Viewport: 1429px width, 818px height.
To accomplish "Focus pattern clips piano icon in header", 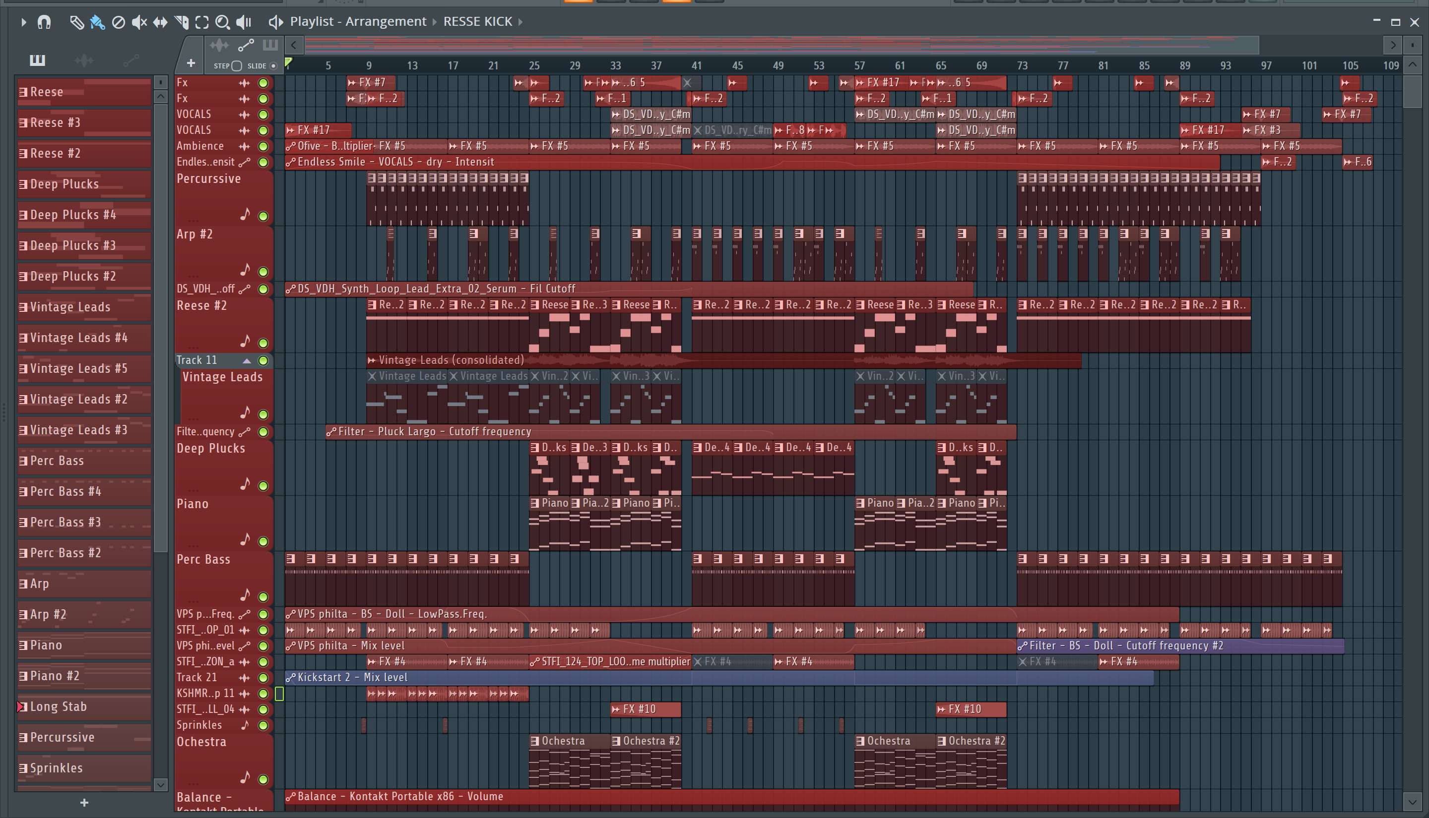I will click(270, 45).
